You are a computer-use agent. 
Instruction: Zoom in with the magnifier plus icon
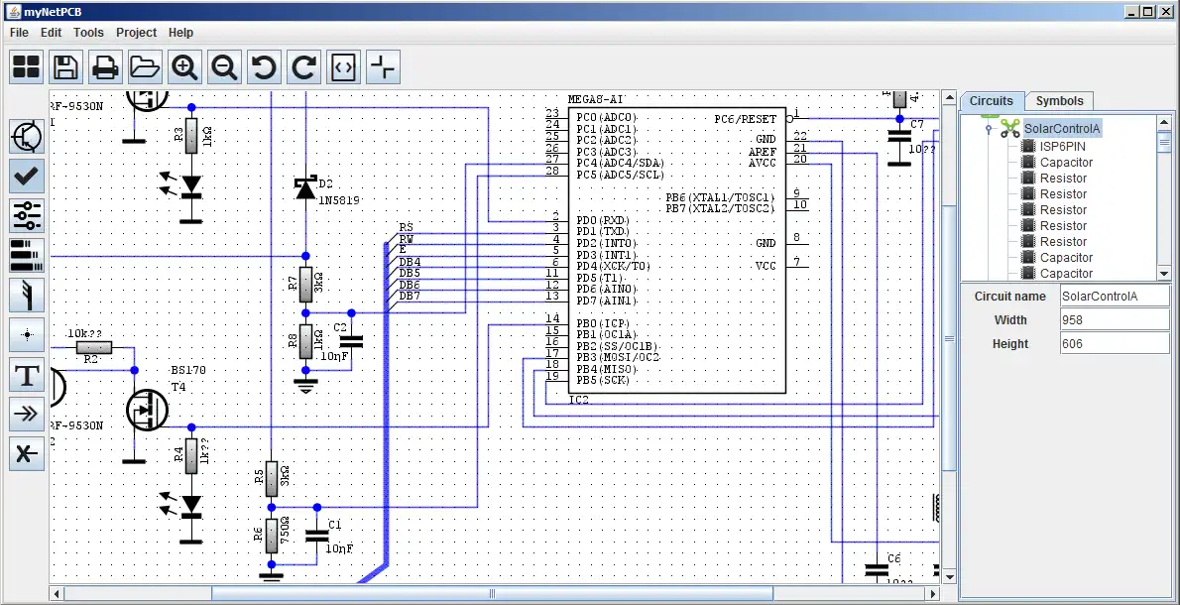pyautogui.click(x=185, y=67)
